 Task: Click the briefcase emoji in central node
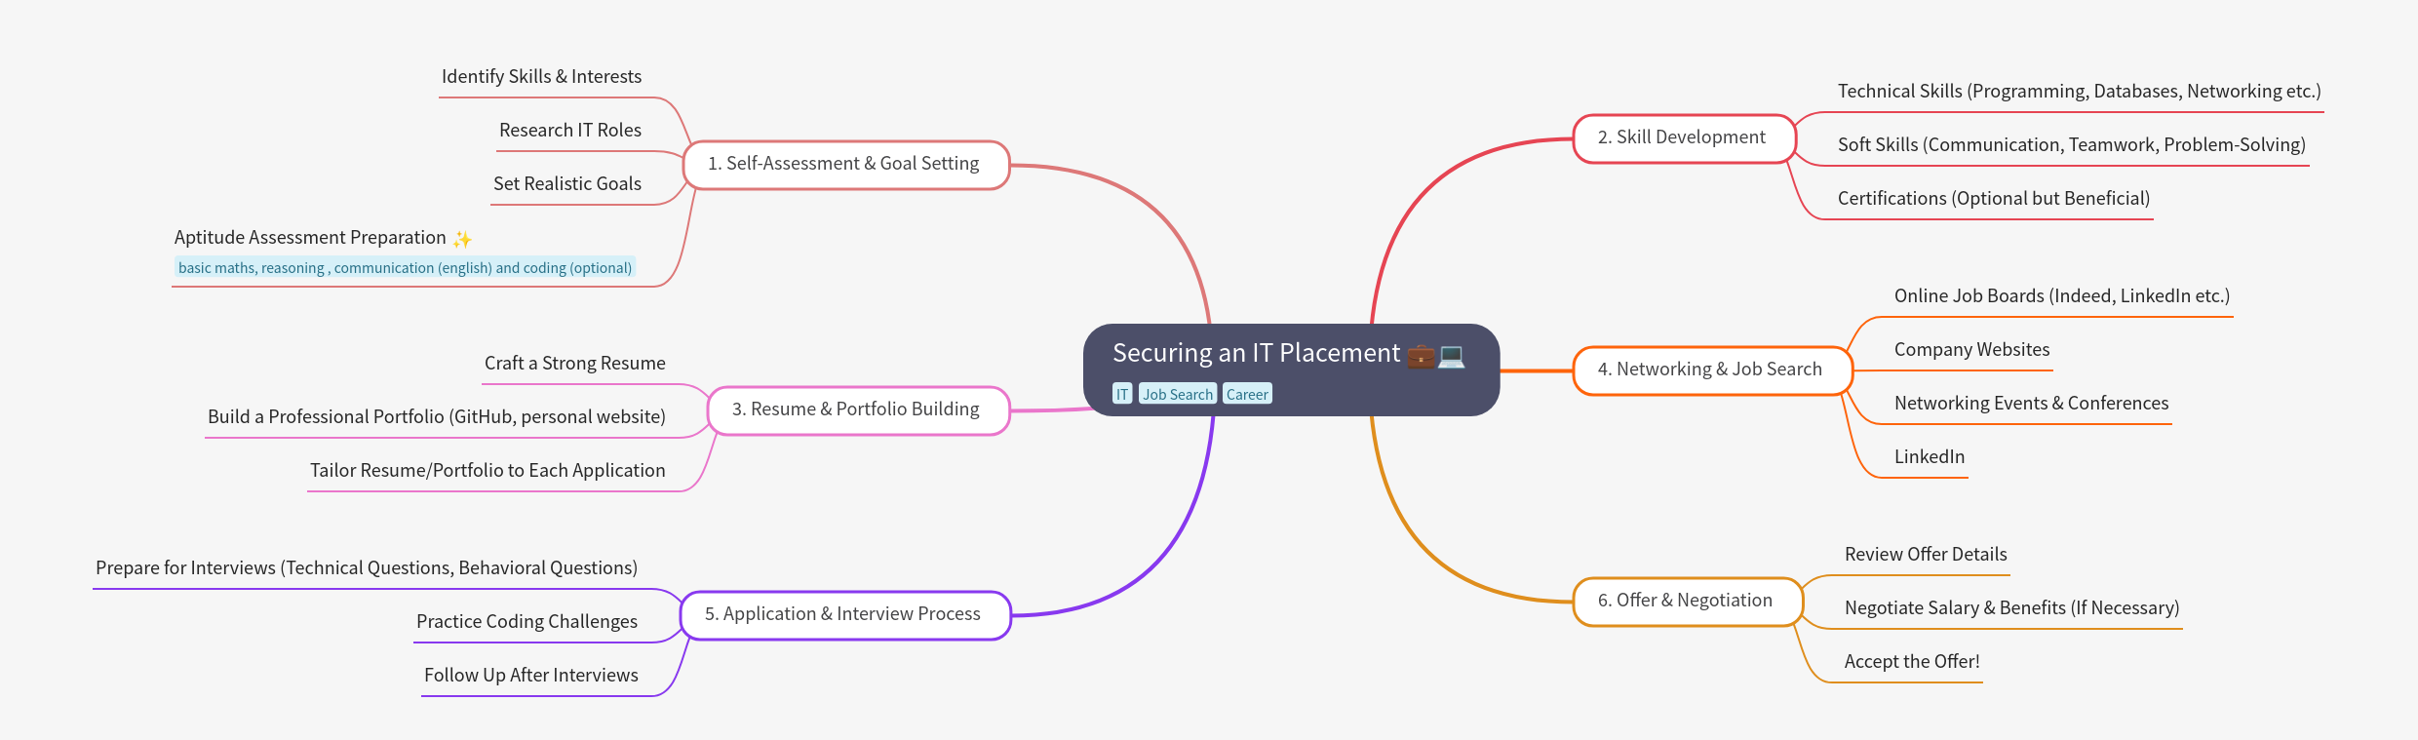(x=1421, y=356)
